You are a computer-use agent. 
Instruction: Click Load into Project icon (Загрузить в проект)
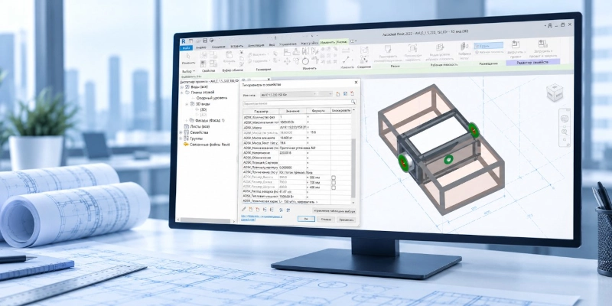point(515,44)
